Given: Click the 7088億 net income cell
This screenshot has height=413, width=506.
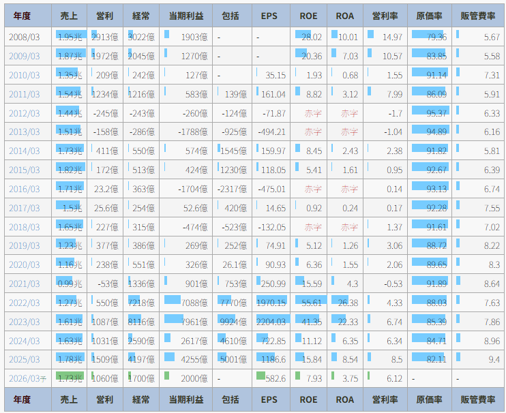Looking at the screenshot, I should [185, 303].
